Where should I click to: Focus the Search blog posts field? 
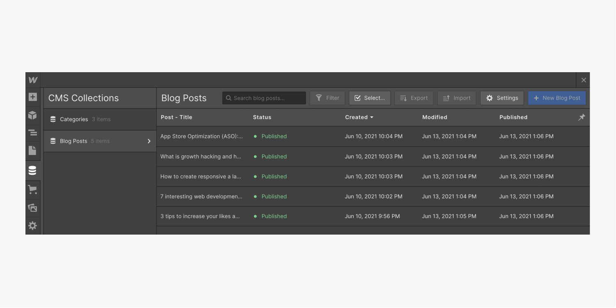tap(264, 98)
